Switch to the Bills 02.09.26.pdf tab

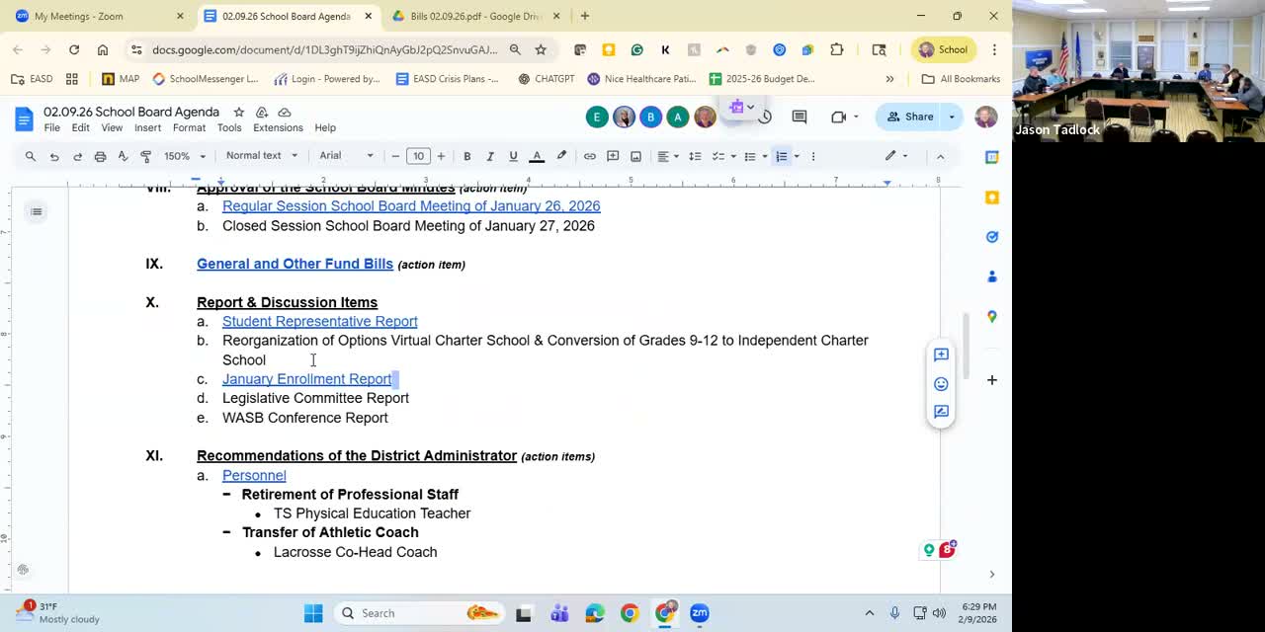point(474,16)
